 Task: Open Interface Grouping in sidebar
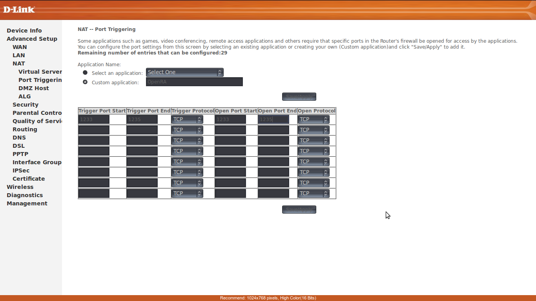(37, 162)
